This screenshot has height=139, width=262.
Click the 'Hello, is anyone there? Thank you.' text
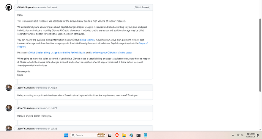coord(35,116)
